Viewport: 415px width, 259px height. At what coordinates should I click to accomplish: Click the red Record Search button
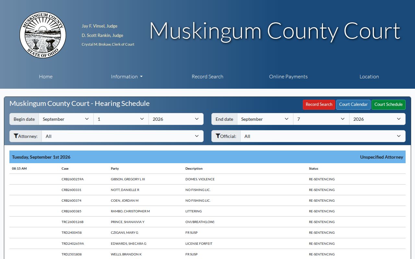click(319, 105)
